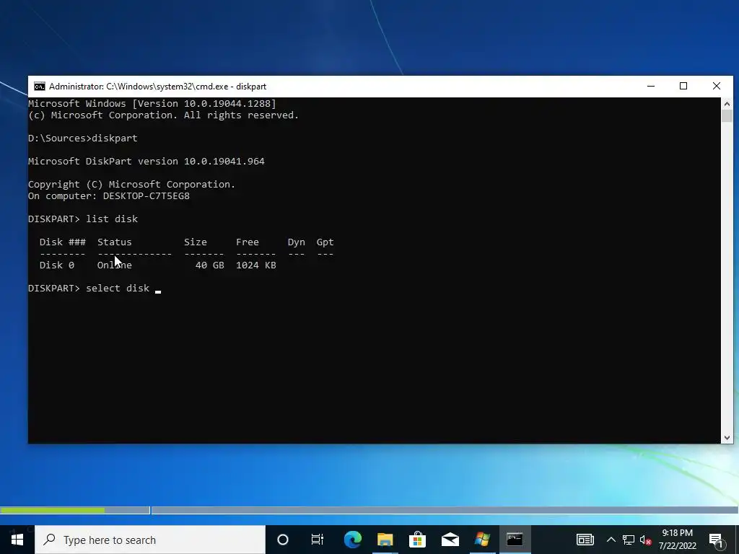Click the 'Free' column header
Image resolution: width=739 pixels, height=554 pixels.
tap(248, 242)
